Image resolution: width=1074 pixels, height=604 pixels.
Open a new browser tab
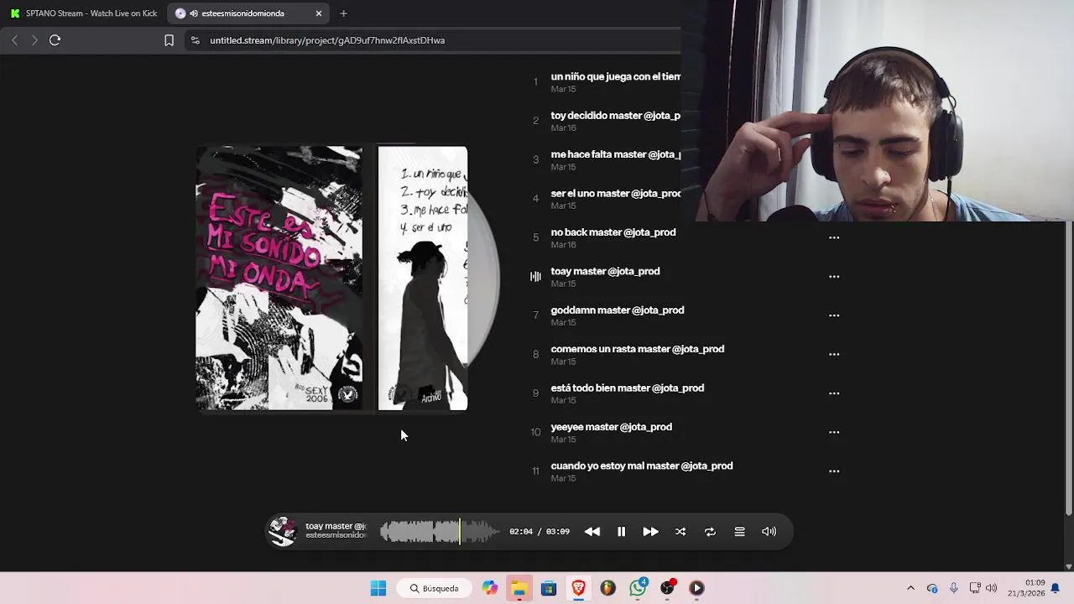[343, 13]
